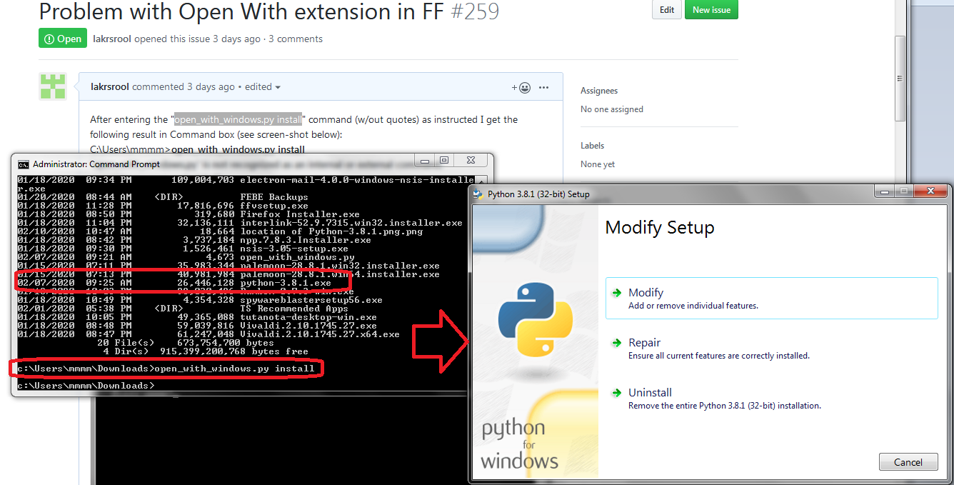Viewport: 954px width, 485px height.
Task: Maximize the Command Prompt window
Action: point(443,161)
